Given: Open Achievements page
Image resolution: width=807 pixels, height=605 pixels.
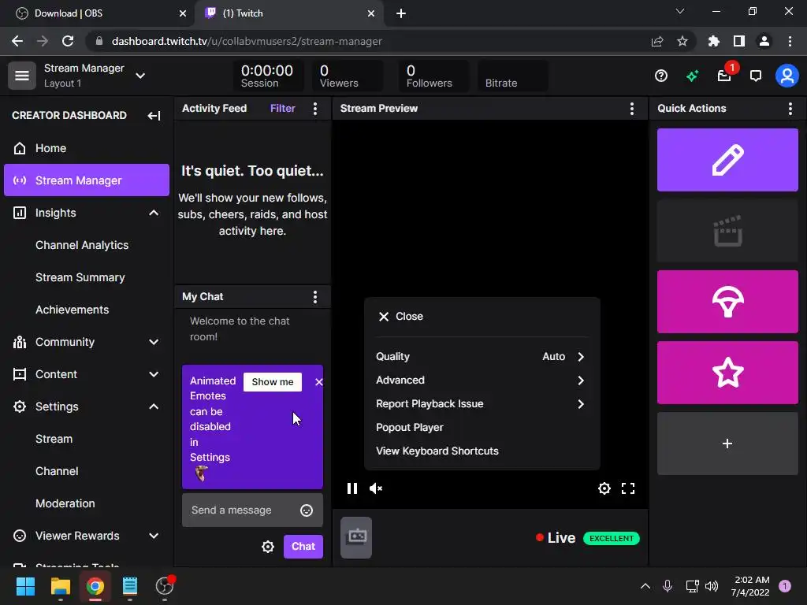Looking at the screenshot, I should pyautogui.click(x=72, y=310).
